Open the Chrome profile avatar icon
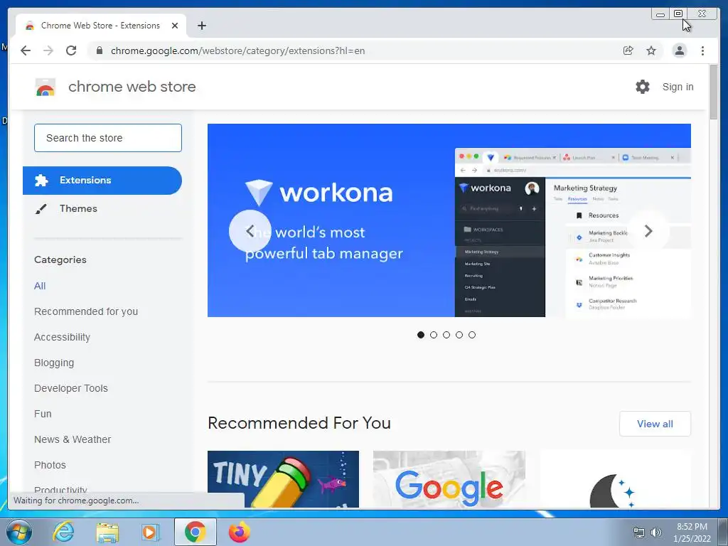 click(679, 50)
